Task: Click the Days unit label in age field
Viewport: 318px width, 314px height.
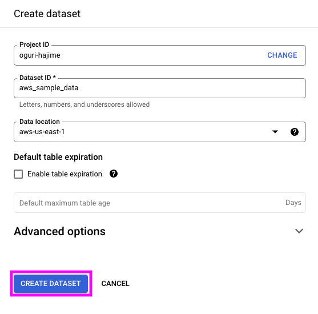Action: pyautogui.click(x=293, y=203)
